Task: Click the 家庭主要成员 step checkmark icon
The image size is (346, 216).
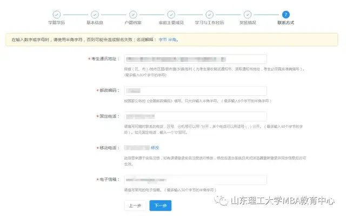Action: point(171,15)
